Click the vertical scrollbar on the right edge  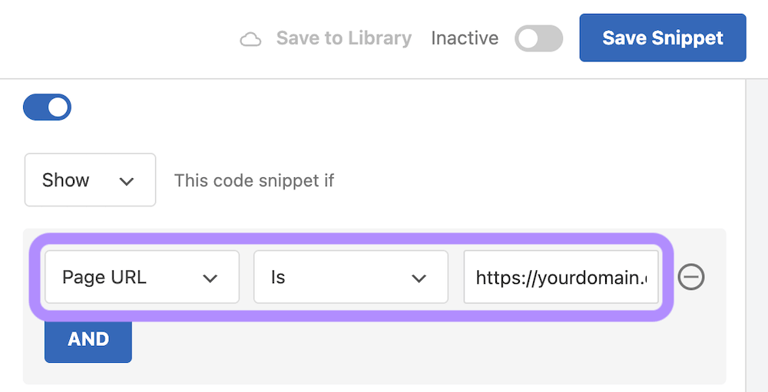756,230
